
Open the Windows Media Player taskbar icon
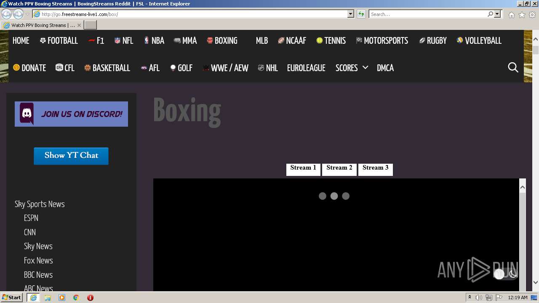click(62, 298)
